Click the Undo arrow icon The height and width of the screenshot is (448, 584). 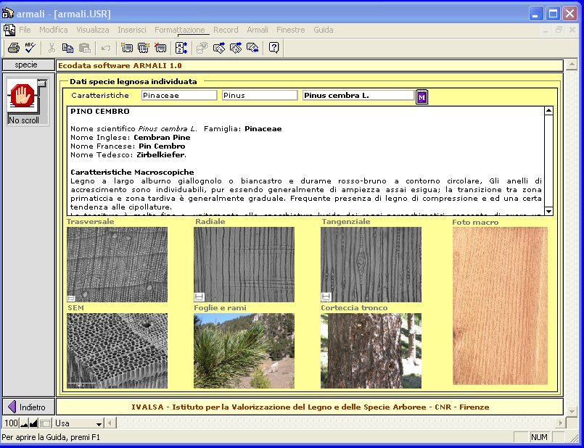pyautogui.click(x=106, y=48)
